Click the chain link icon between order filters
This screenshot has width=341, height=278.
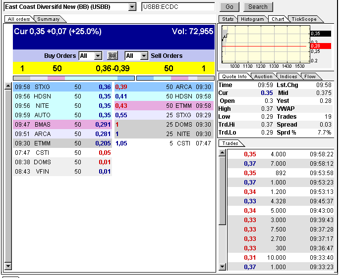(x=113, y=56)
